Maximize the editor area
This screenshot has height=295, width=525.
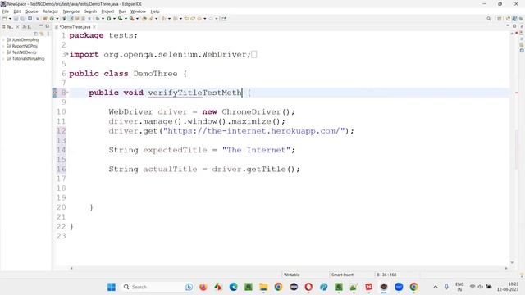tap(514, 25)
